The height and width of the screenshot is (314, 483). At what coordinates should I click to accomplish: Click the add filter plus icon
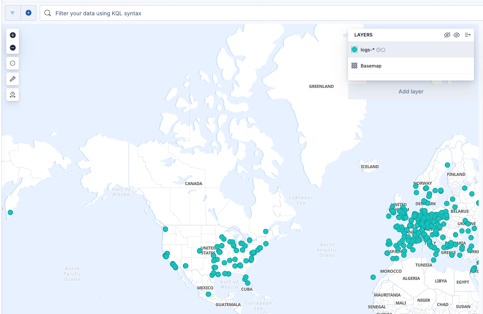click(x=28, y=13)
